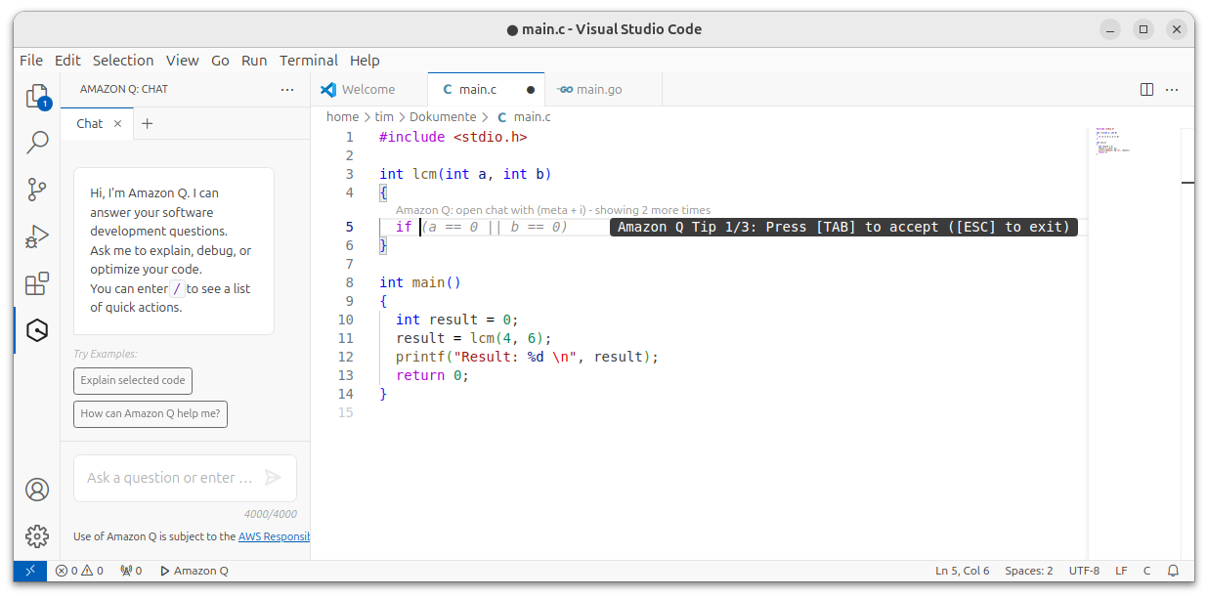Click the #include <stdio.h> code line
Viewport: 1208px width, 598px height.
click(x=453, y=137)
